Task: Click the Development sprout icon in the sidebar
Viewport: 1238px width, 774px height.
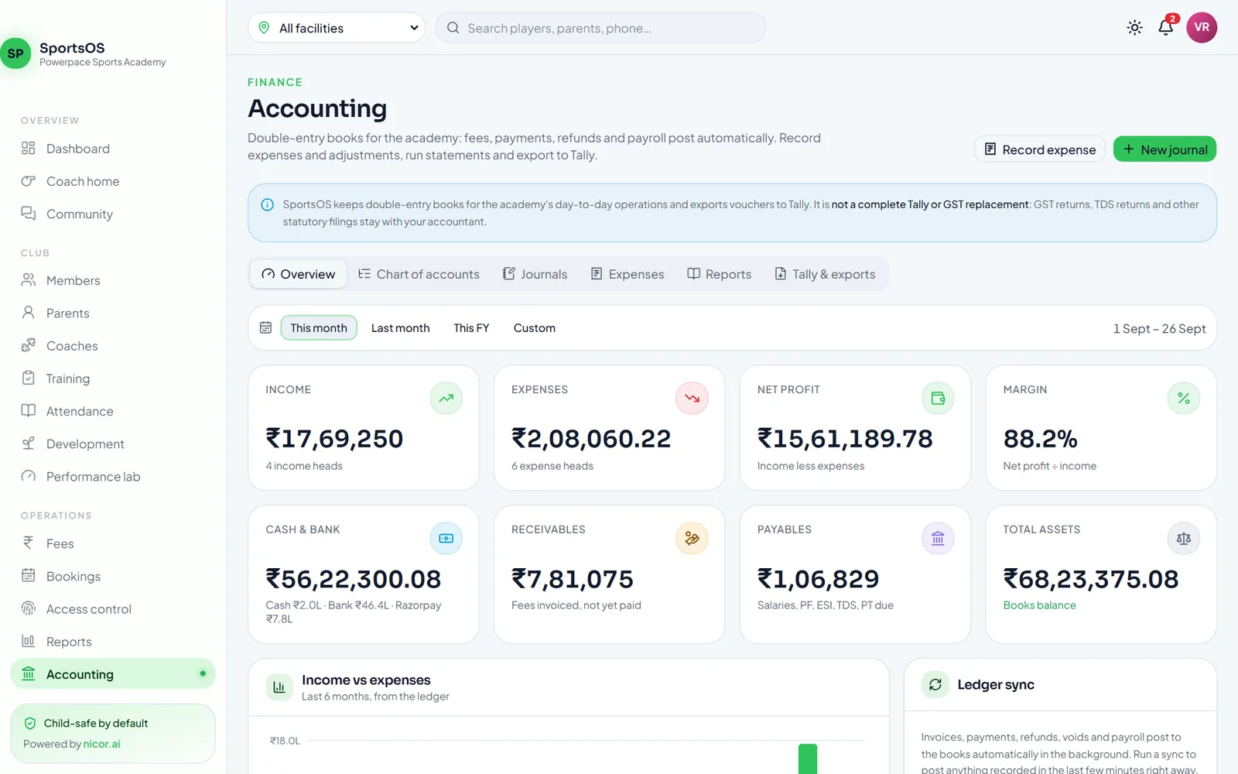Action: tap(29, 444)
